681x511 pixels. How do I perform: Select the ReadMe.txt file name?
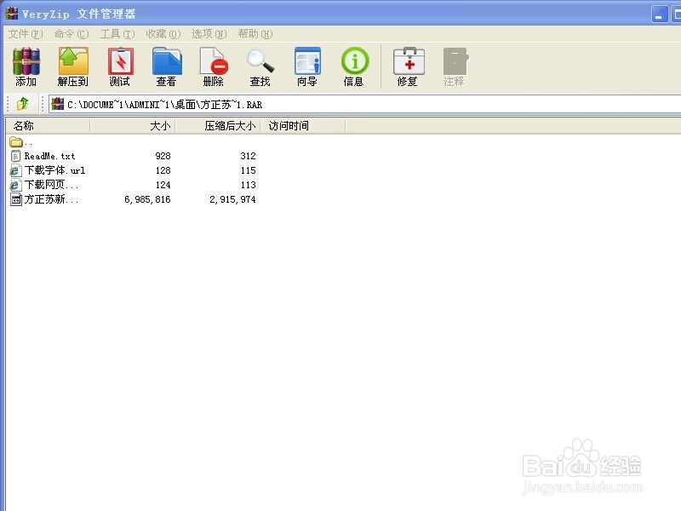49,156
